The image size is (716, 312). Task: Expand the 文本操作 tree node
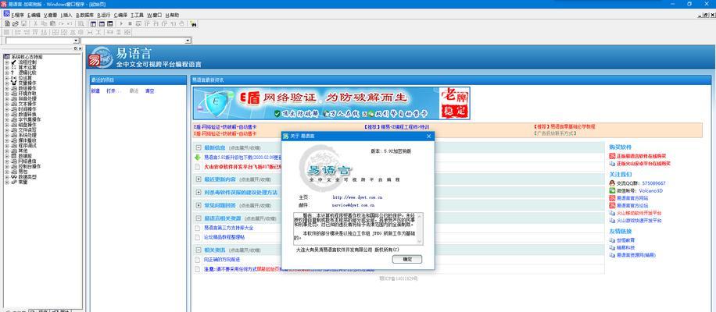[7, 104]
